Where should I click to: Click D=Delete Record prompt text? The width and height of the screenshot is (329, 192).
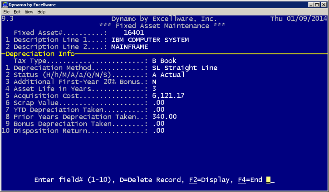pyautogui.click(x=151, y=180)
